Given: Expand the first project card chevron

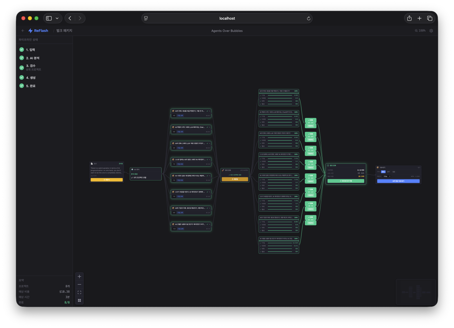Looking at the screenshot, I should pos(210,111).
